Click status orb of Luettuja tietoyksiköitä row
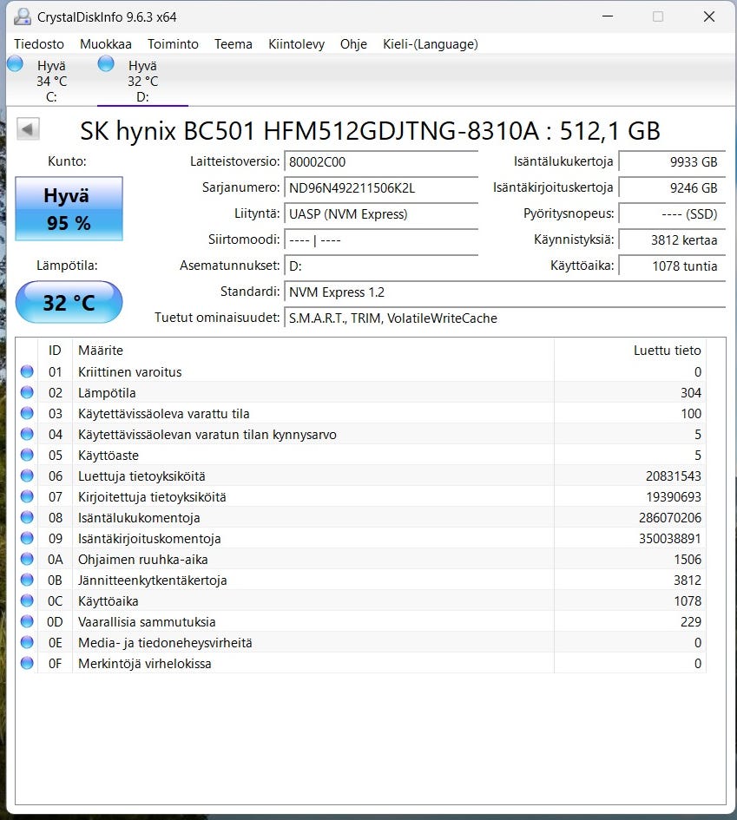This screenshot has width=737, height=820. coord(27,476)
